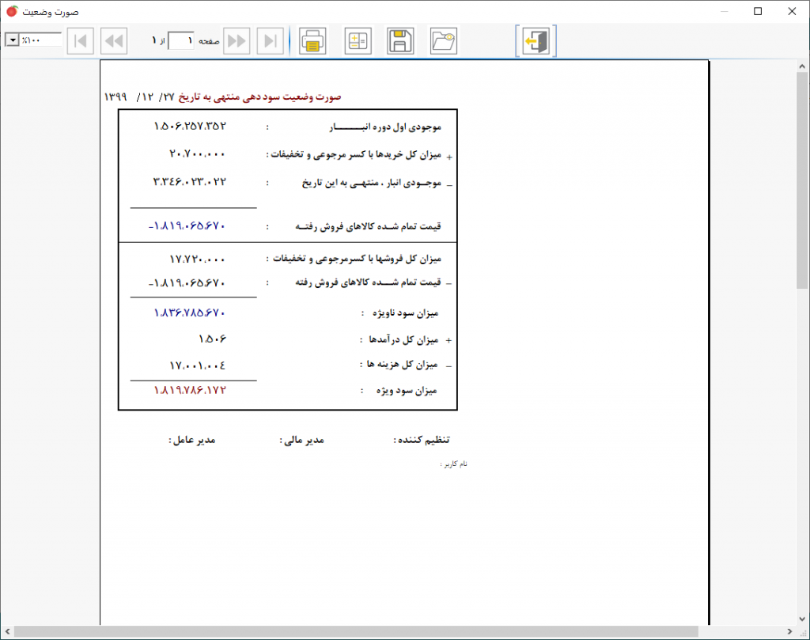
Task: Click the net profit value in red
Action: click(x=190, y=390)
